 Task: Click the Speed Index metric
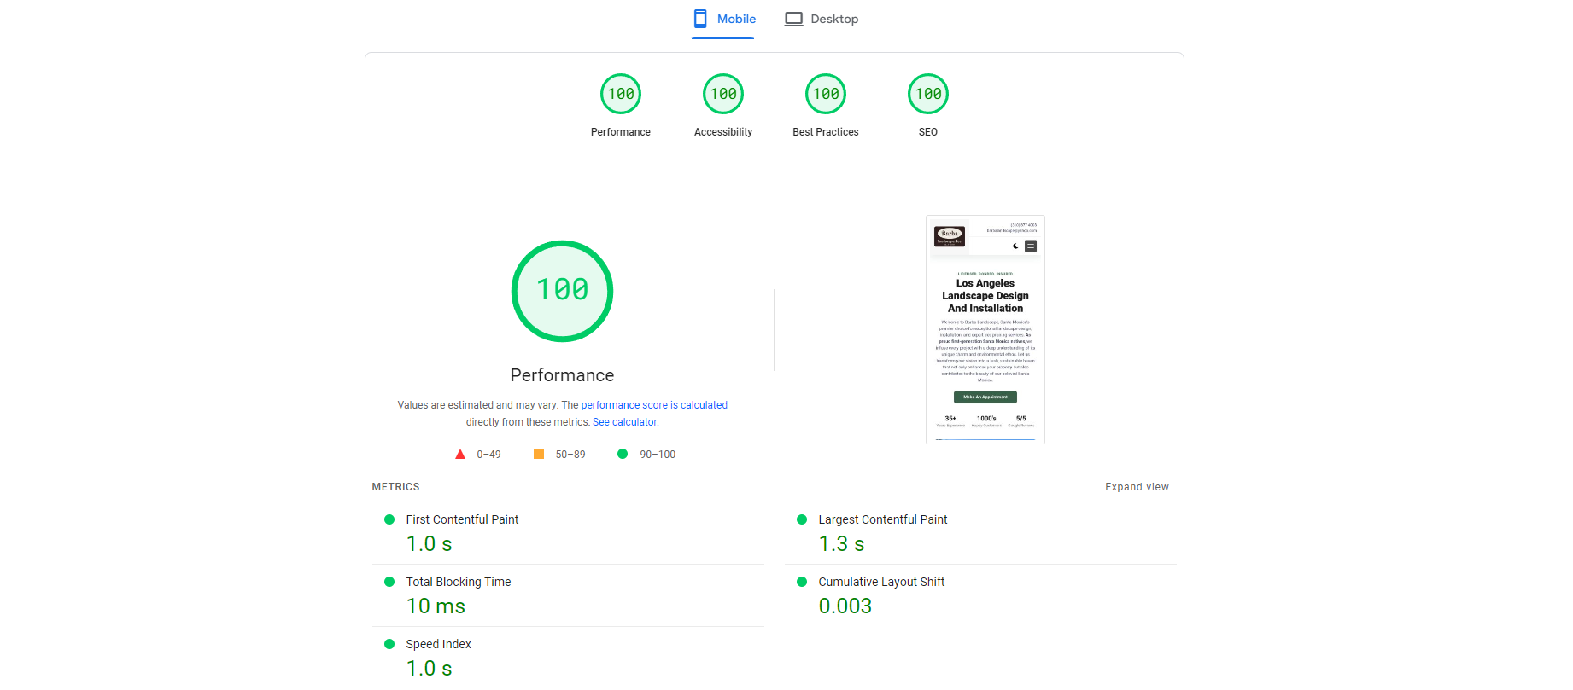[438, 644]
